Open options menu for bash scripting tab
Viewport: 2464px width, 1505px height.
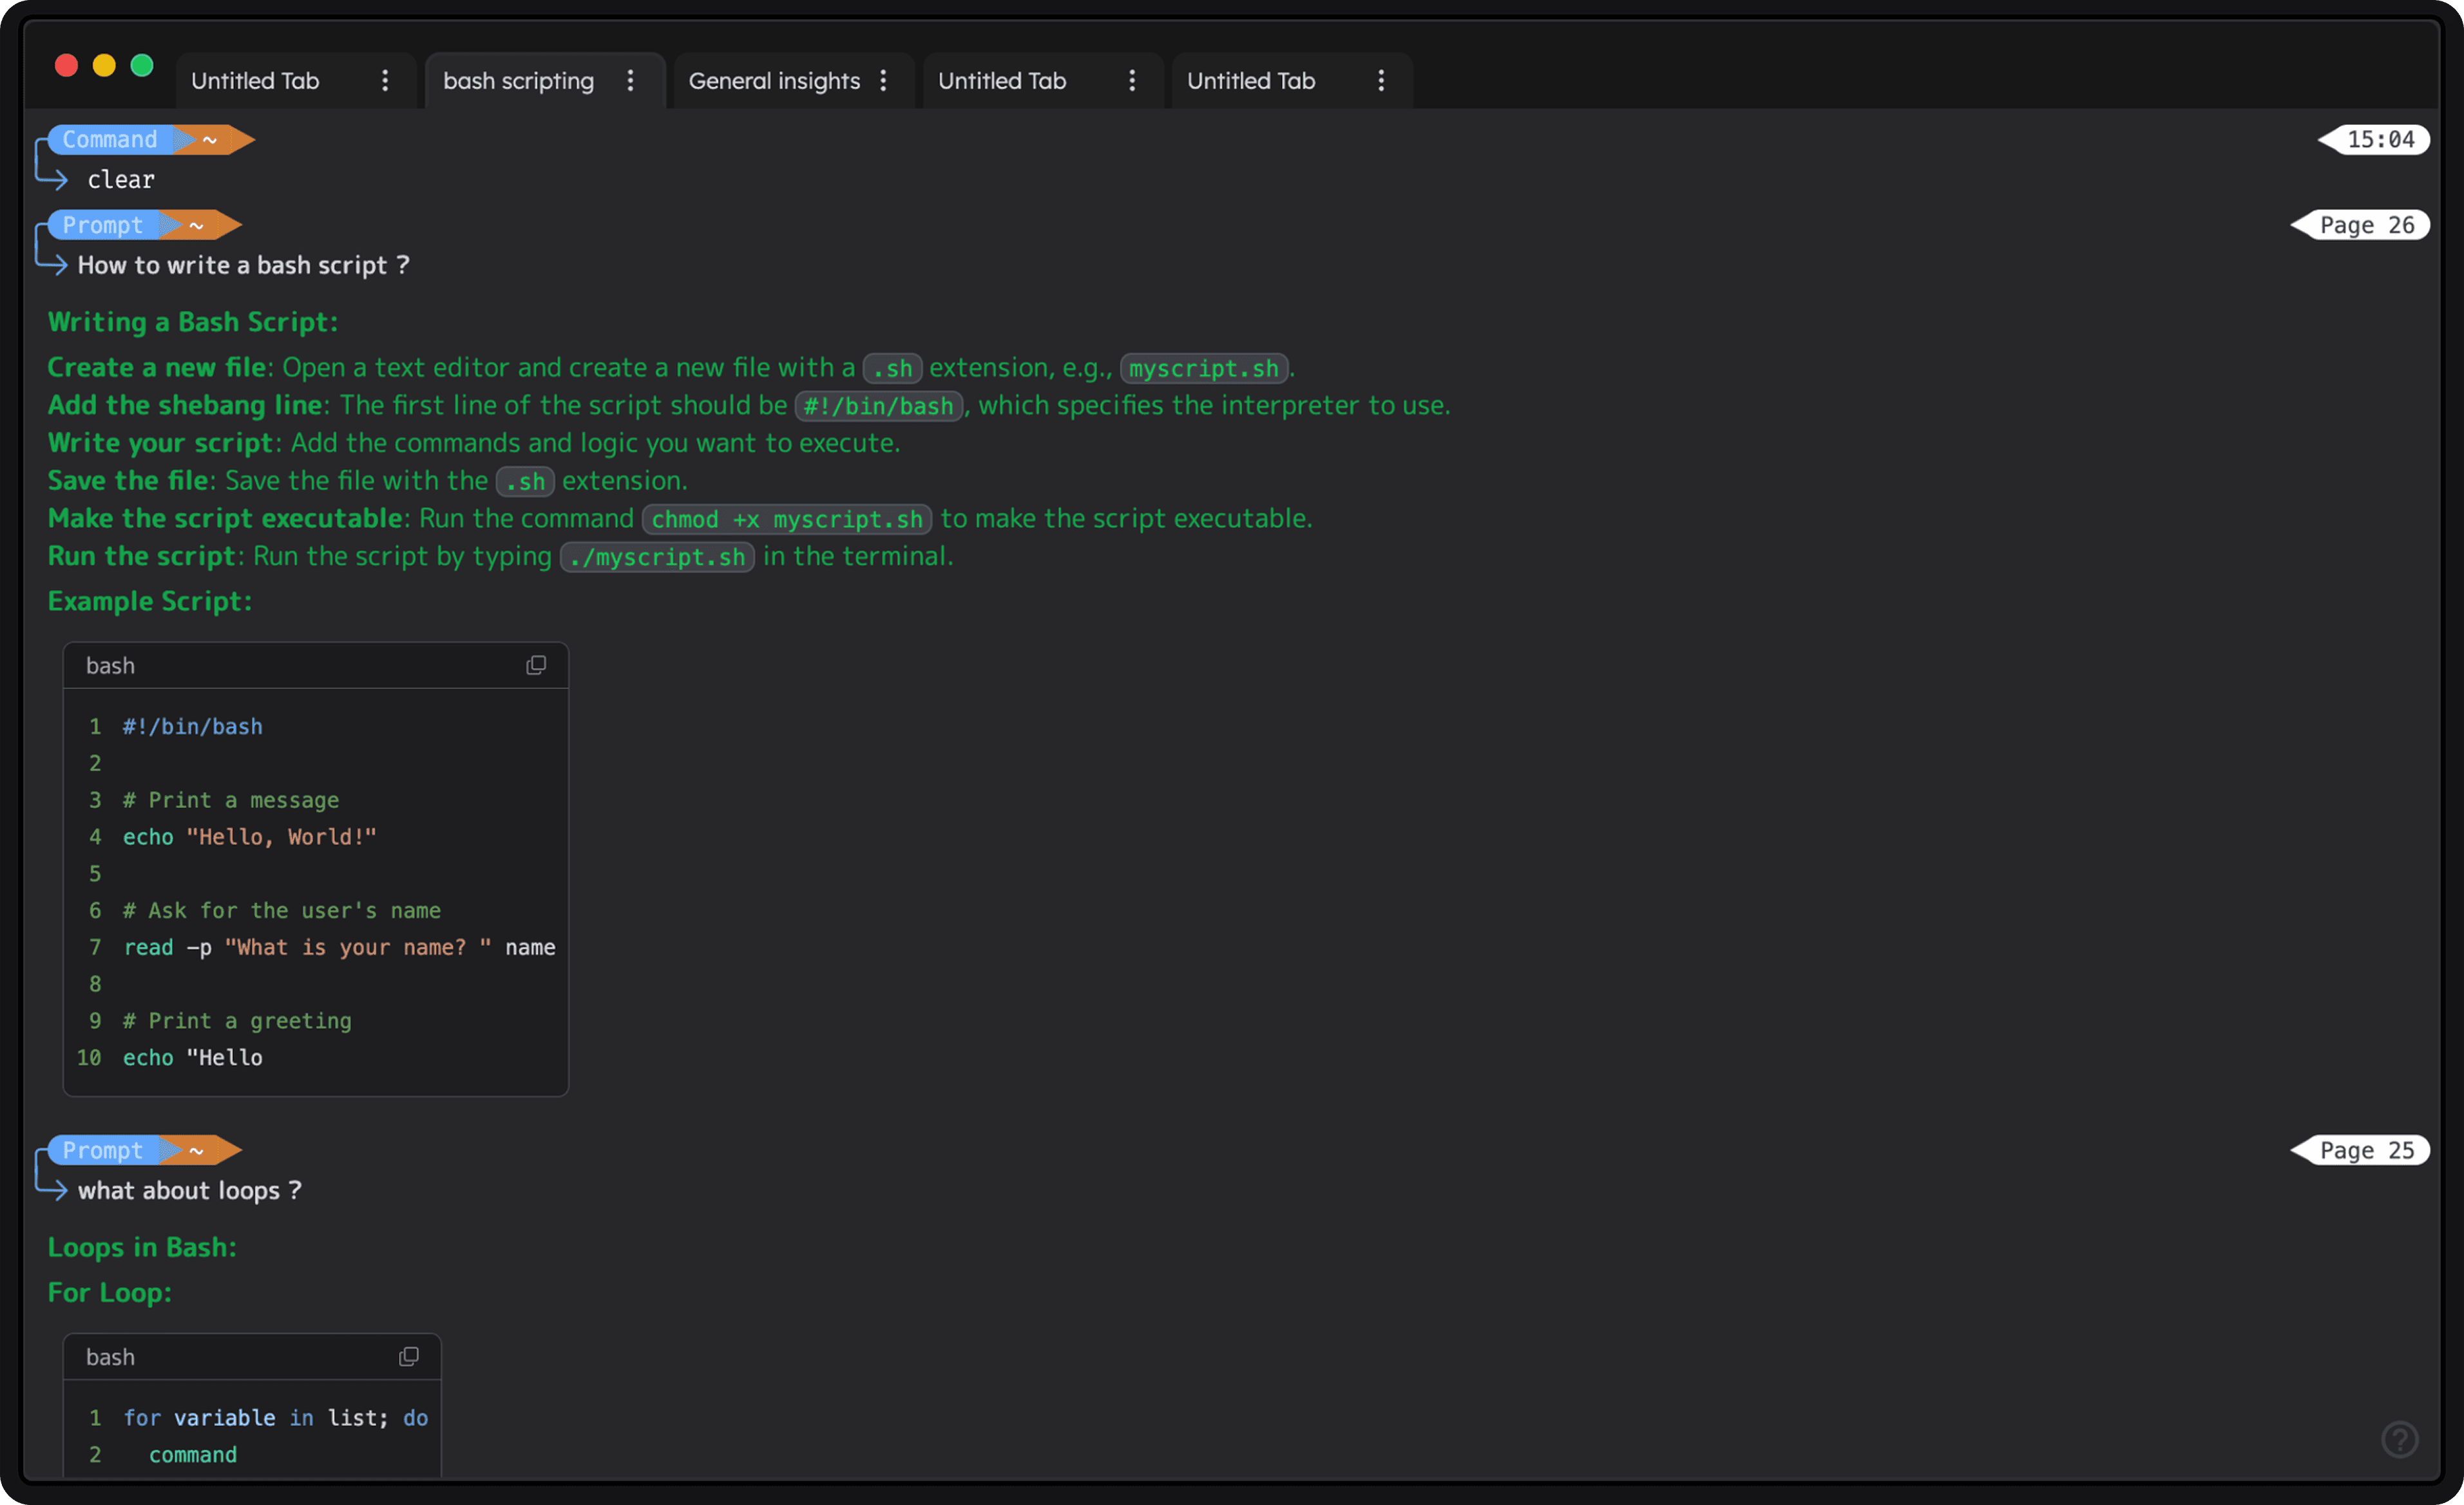tap(630, 81)
